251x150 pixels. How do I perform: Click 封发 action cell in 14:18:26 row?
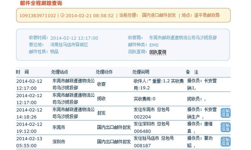(101, 113)
